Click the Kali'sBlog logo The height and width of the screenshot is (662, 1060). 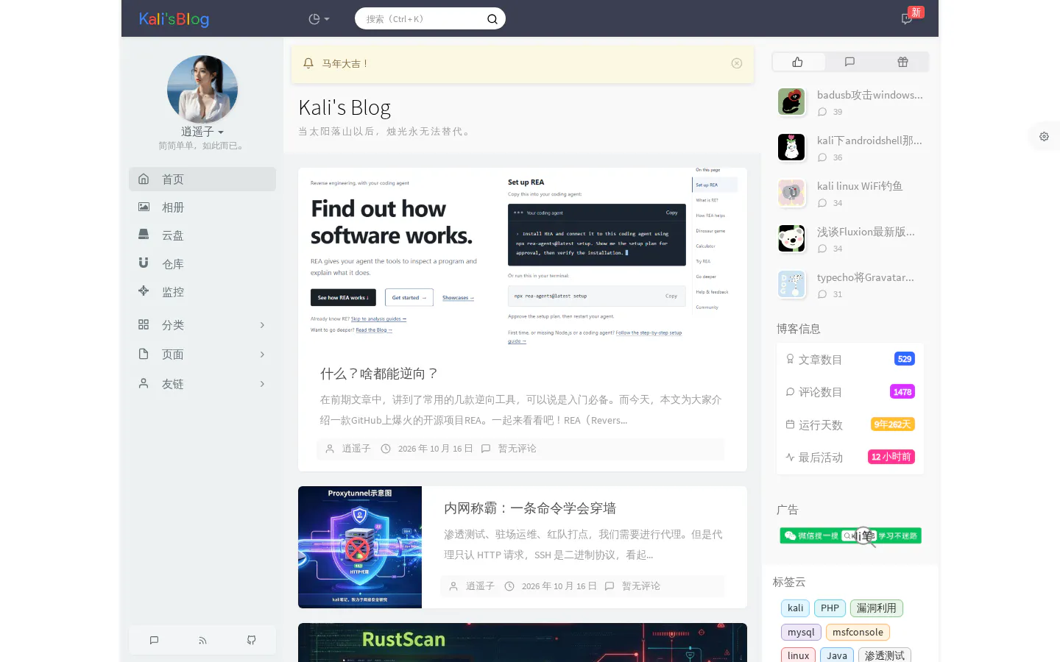click(174, 19)
